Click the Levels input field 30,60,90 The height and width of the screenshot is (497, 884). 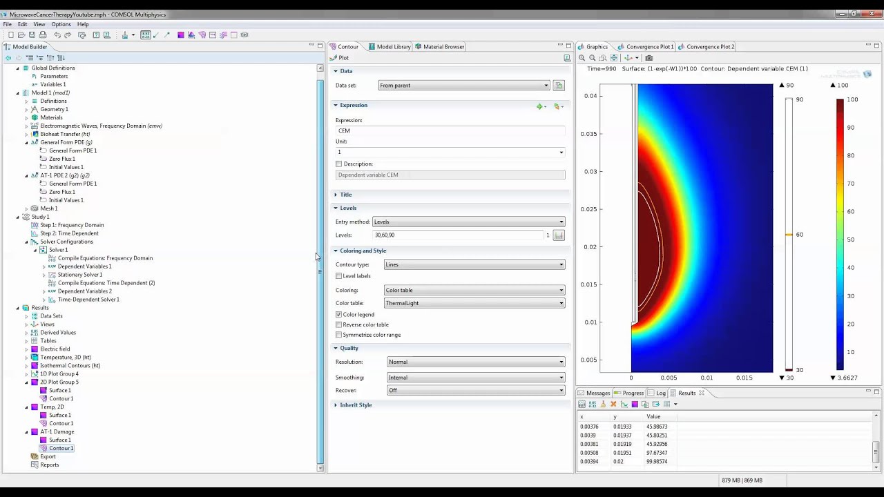point(459,235)
